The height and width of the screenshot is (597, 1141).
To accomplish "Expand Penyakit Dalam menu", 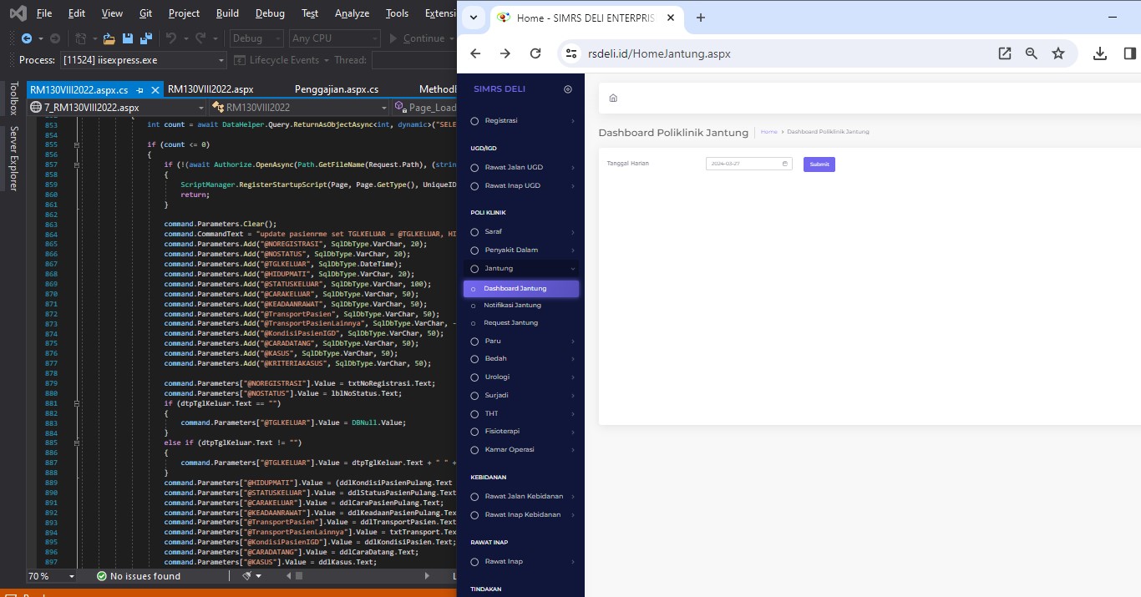I will [x=521, y=250].
